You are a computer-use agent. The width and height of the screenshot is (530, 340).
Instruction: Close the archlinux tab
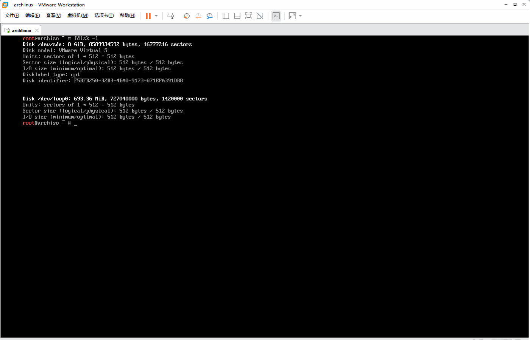click(x=37, y=30)
